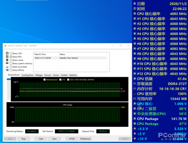The width and height of the screenshot is (188, 143).
Task: Click the CPU chip icon beside Stress CPU
Action: pyautogui.click(x=7, y=53)
